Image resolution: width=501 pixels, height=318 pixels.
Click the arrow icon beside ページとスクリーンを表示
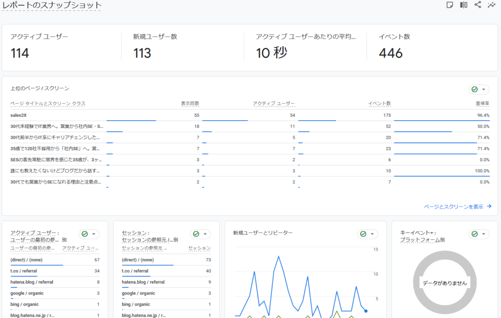pos(489,207)
